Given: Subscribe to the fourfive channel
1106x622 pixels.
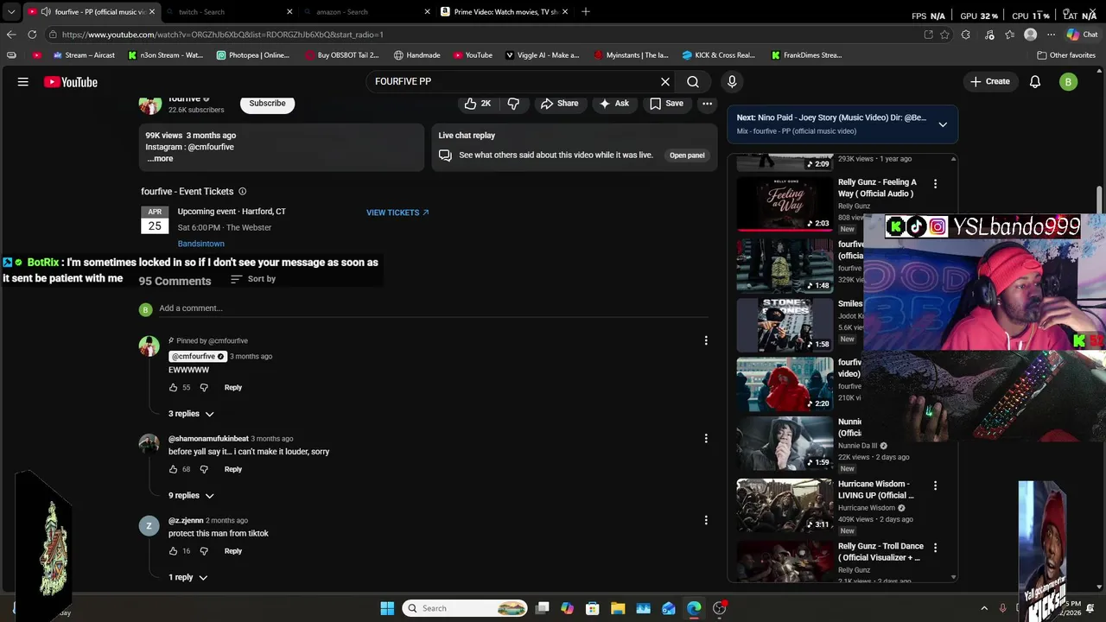Looking at the screenshot, I should coord(267,104).
